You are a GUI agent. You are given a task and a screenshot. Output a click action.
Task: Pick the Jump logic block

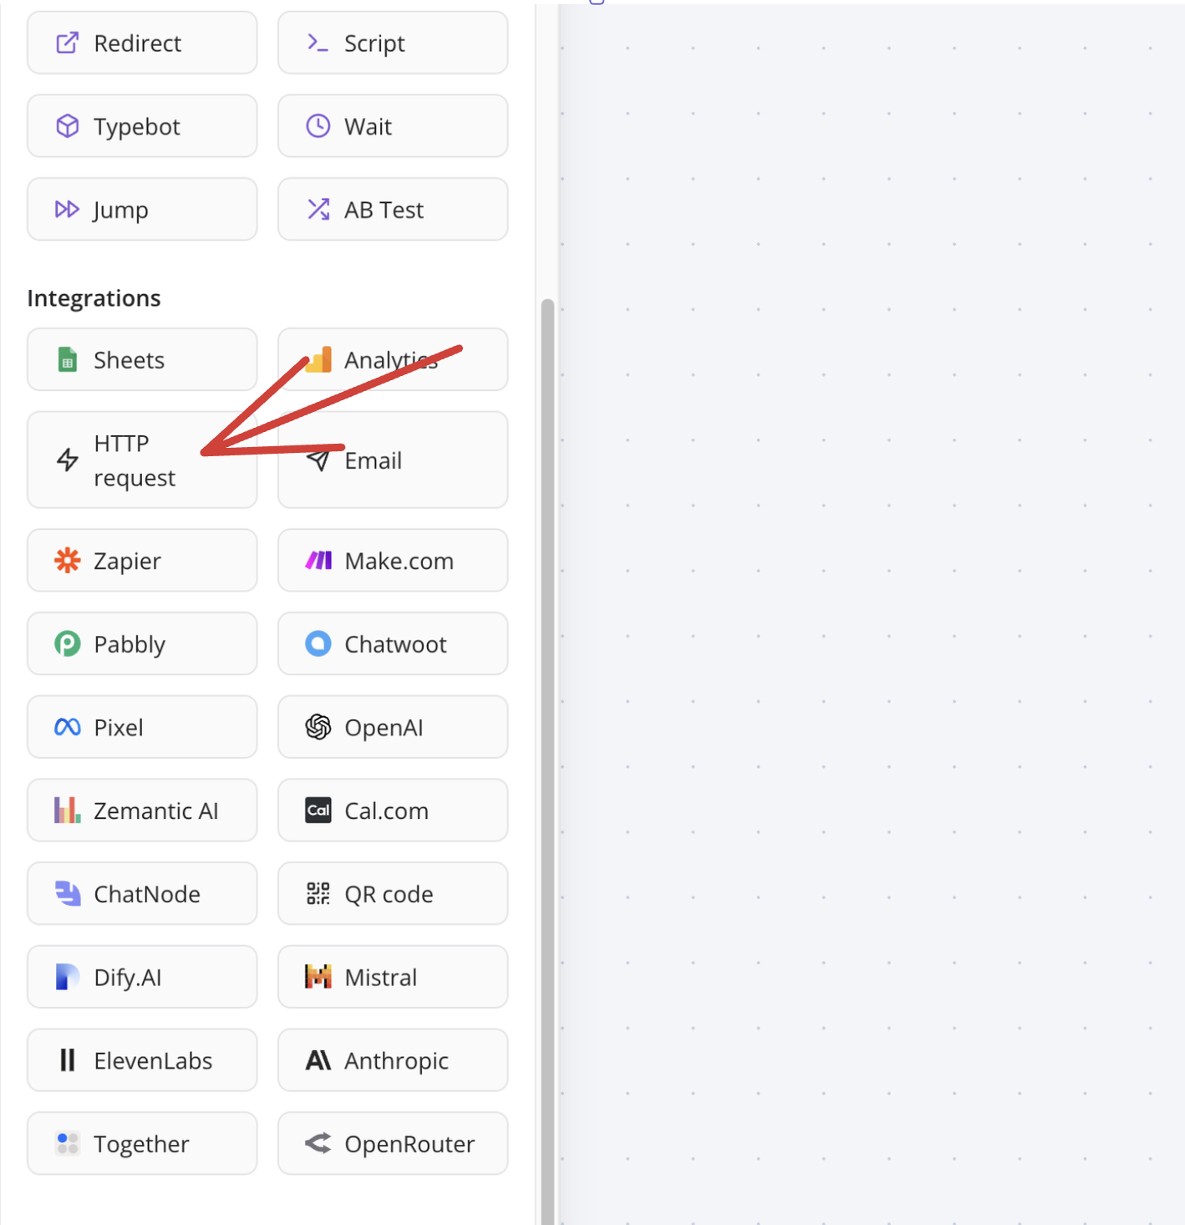(142, 210)
